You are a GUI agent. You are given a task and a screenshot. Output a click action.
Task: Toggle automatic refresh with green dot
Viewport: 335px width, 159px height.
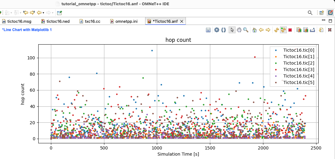[x=283, y=30]
